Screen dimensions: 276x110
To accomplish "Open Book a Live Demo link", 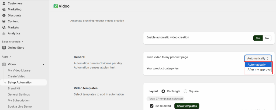I will coord(20,107).
